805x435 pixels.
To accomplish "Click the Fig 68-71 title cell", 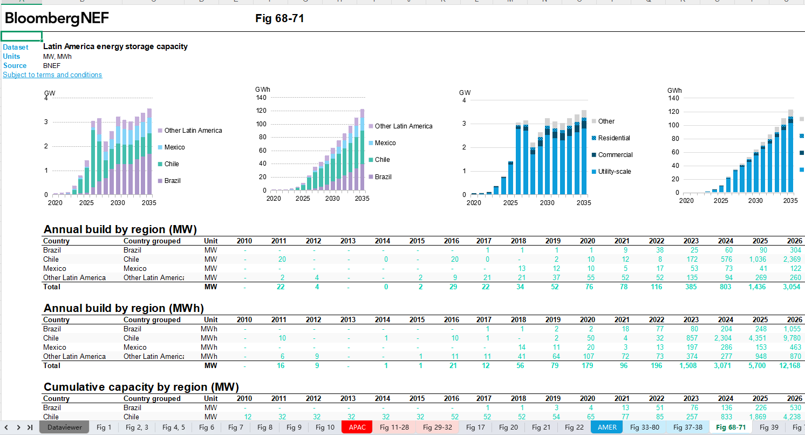I will pyautogui.click(x=279, y=19).
